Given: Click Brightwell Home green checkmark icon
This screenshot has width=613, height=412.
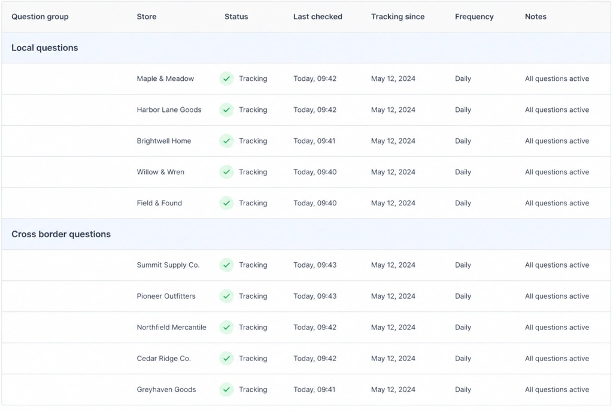Looking at the screenshot, I should pyautogui.click(x=226, y=141).
